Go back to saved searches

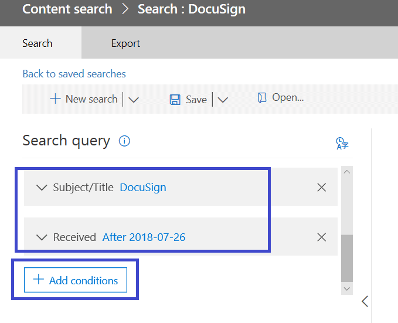click(74, 74)
